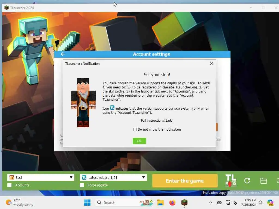Viewport: 279px width, 209px height.
Task: Go back with Account settings arrow
Action: point(63,54)
